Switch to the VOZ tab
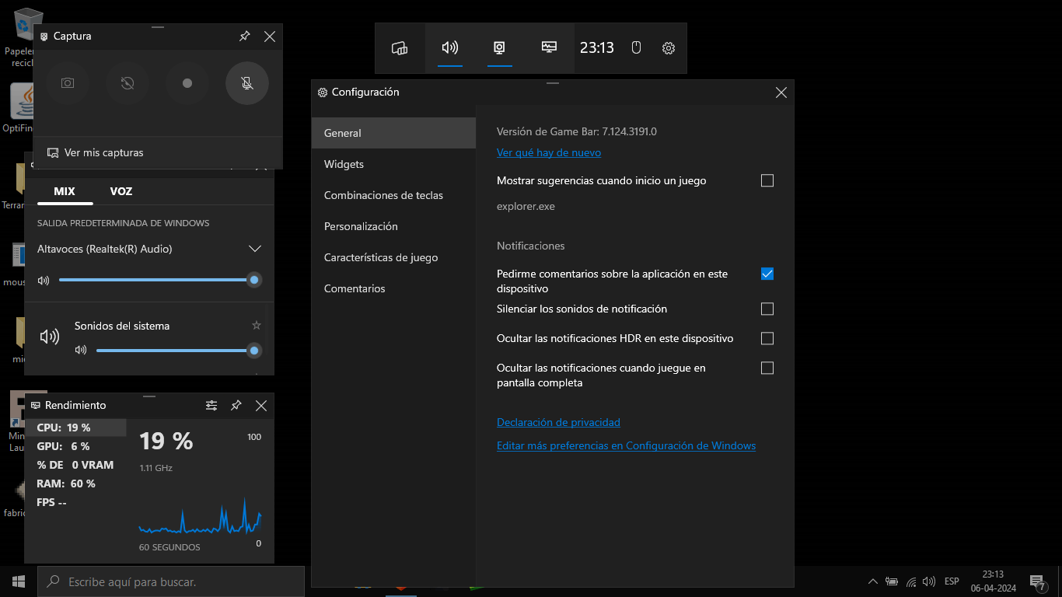Viewport: 1062px width, 597px height. (x=121, y=190)
